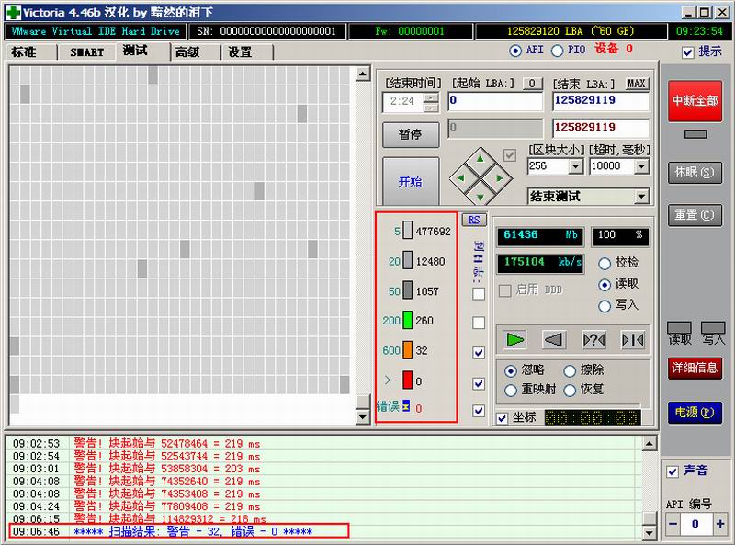Viewport: 735px width, 545px height.
Task: Select the 重映射 (remap) radio option
Action: [511, 390]
